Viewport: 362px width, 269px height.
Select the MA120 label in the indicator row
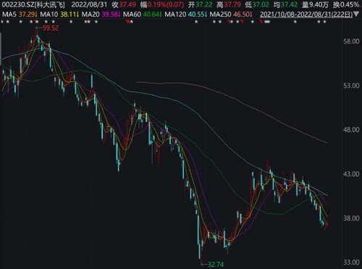(175, 15)
